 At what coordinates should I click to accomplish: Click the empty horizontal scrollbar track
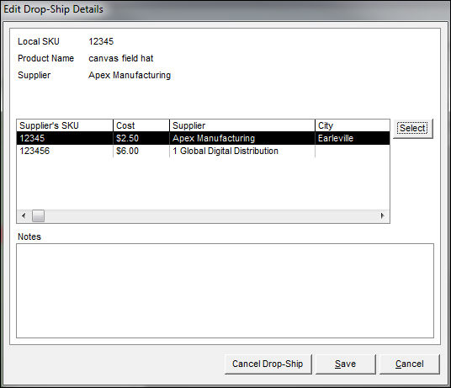click(x=210, y=215)
